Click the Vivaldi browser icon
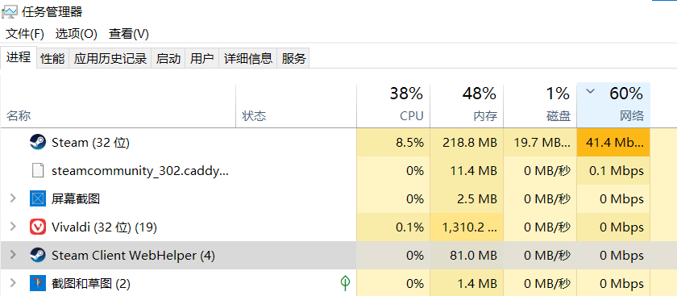677x296 pixels. coord(38,227)
